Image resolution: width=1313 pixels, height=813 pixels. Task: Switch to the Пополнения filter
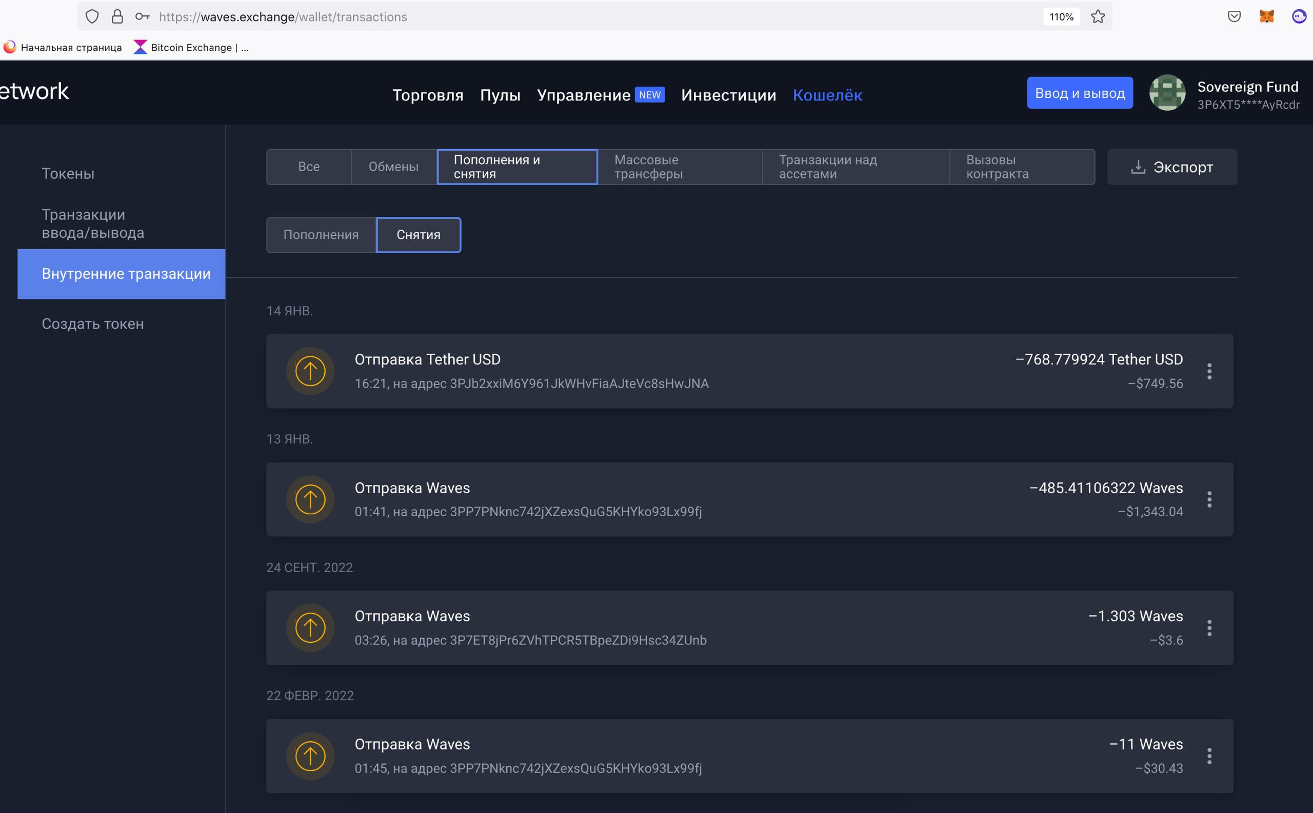321,235
